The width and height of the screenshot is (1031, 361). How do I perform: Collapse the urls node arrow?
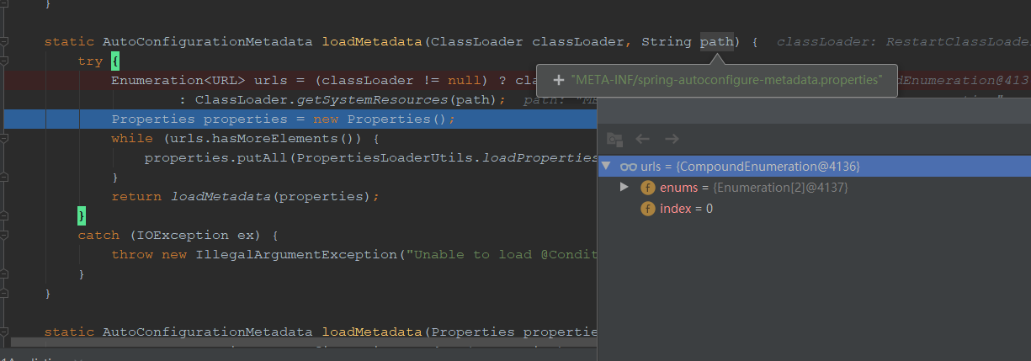(606, 167)
